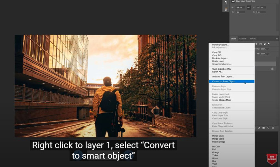Click the text layer filter icon

pyautogui.click(x=257, y=44)
